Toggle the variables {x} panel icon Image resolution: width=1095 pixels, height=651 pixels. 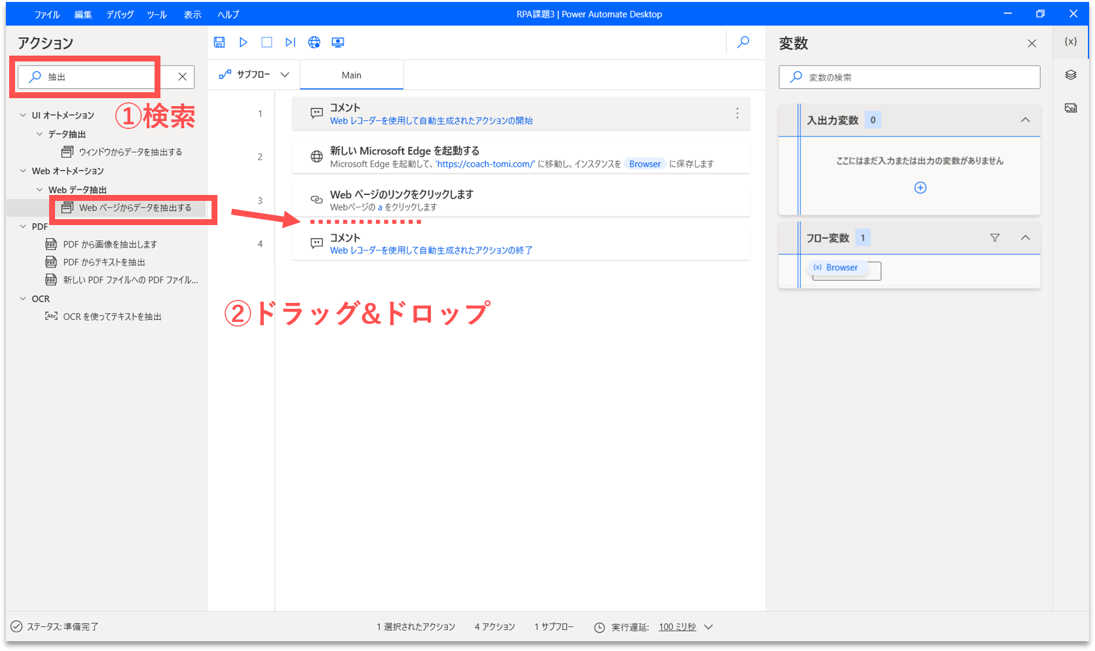(x=1071, y=41)
